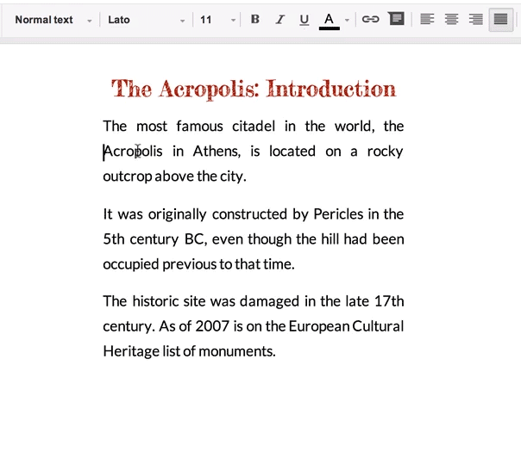Click the text color icon
This screenshot has height=458, width=521.
[x=329, y=18]
